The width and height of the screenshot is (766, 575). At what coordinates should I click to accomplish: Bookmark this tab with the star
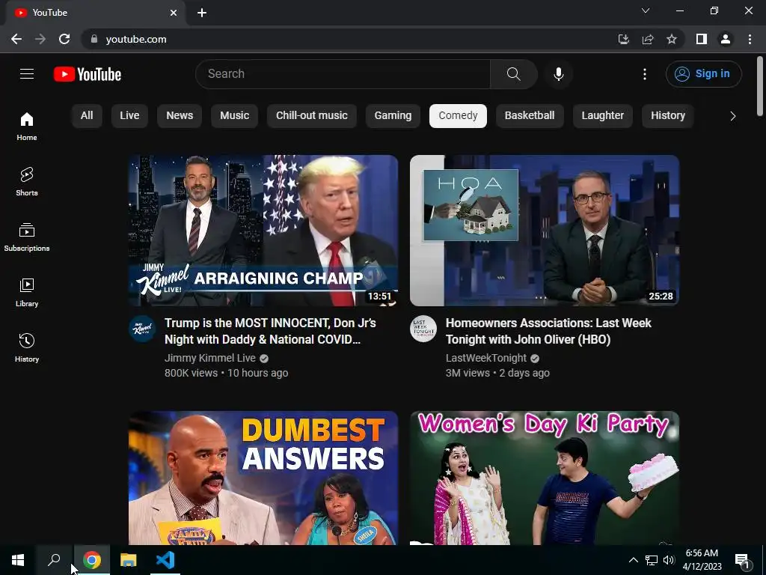(x=672, y=39)
